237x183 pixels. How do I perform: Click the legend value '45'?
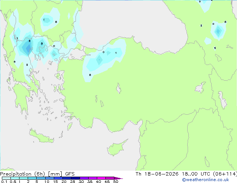coord(107,182)
